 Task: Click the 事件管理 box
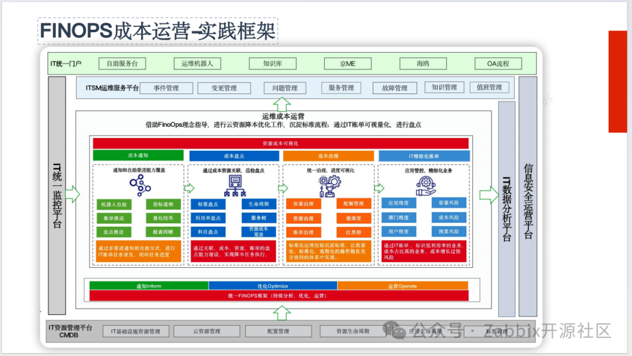coord(166,88)
